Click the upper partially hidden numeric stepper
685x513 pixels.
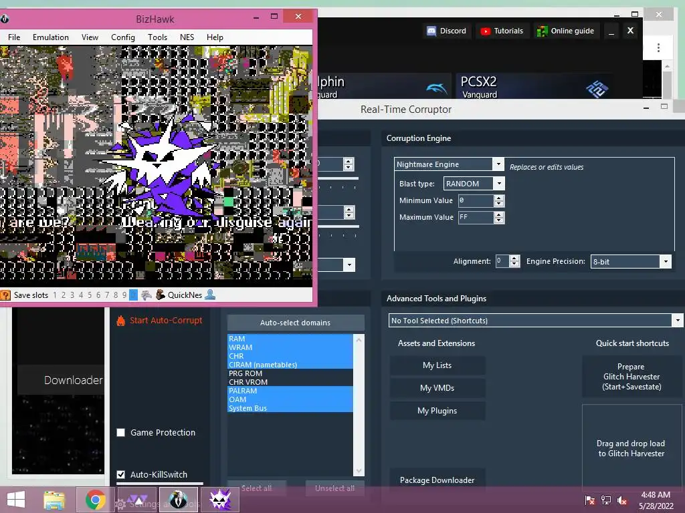348,164
